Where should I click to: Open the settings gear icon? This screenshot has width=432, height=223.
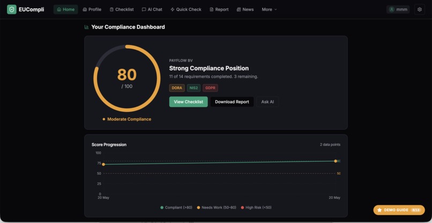419,9
